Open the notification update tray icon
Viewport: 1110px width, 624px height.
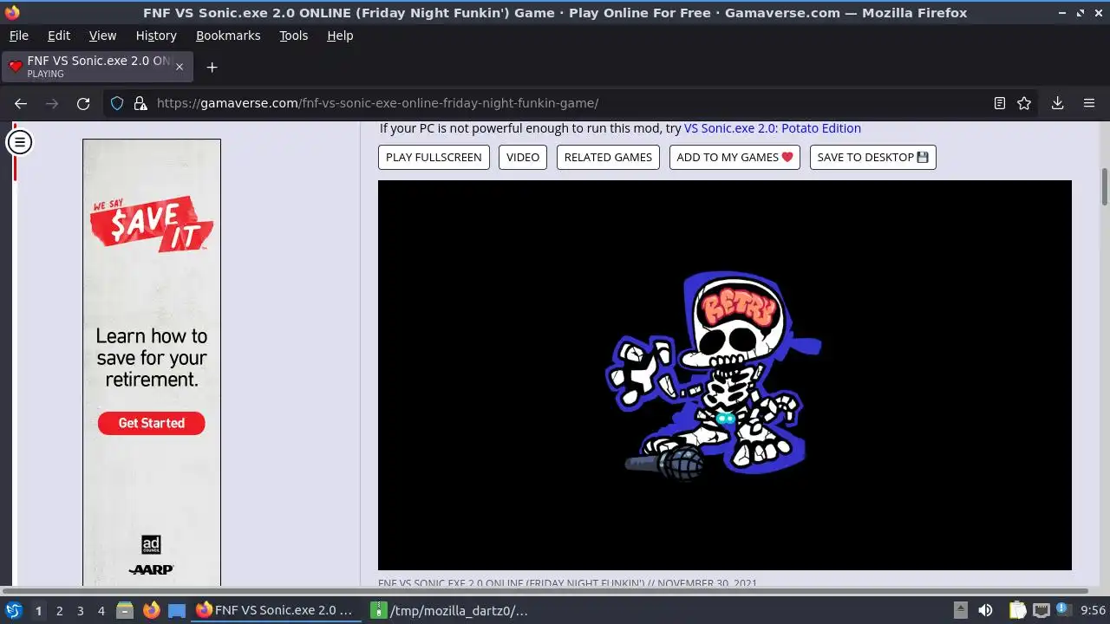click(1064, 610)
